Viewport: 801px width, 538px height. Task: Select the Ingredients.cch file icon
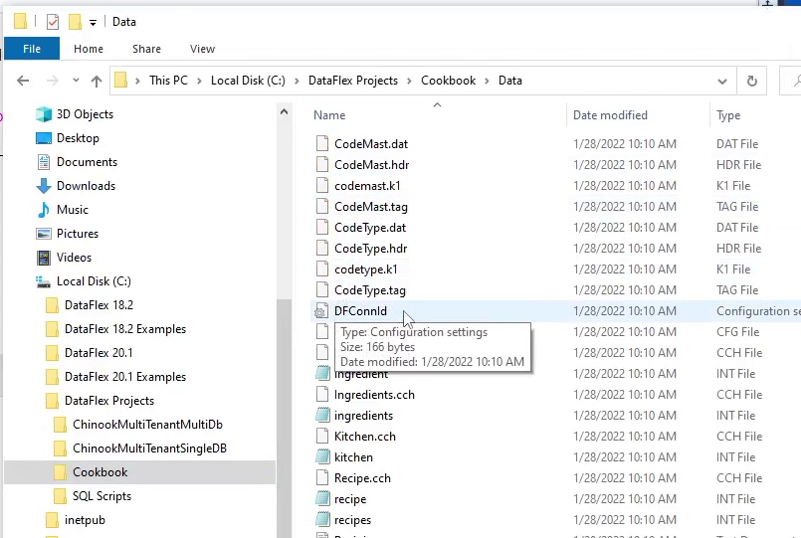[x=321, y=395]
